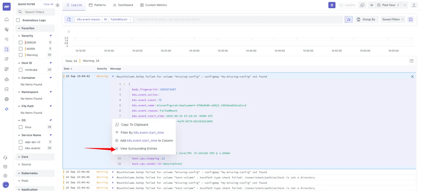Click the body.fingerprint value 2505371807
Viewport: 422px width, 191px height.
coord(168,89)
